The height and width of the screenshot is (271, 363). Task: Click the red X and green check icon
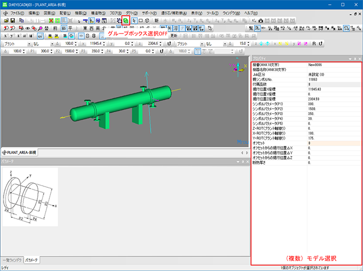(50, 20)
